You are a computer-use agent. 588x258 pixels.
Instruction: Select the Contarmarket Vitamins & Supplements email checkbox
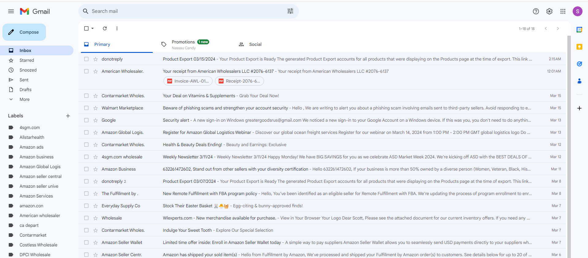coord(86,96)
